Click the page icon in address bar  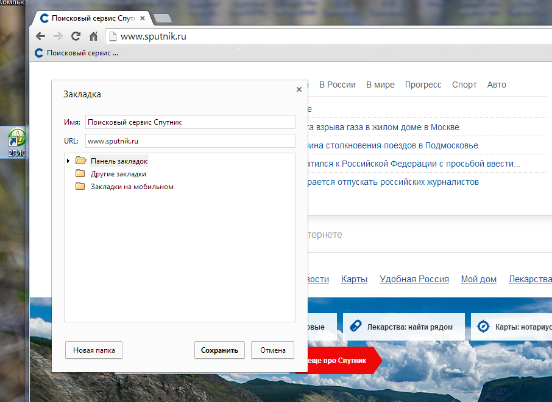click(x=113, y=36)
